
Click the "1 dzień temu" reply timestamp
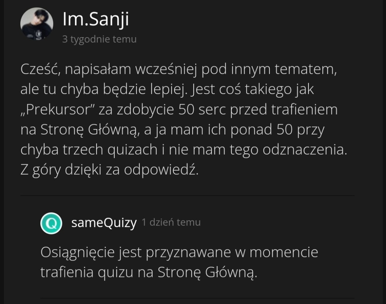pos(171,222)
